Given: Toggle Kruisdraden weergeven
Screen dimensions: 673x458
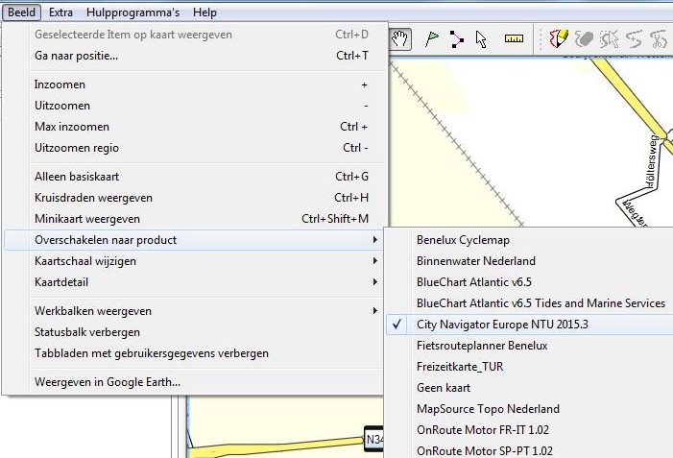Looking at the screenshot, I should click(193, 198).
